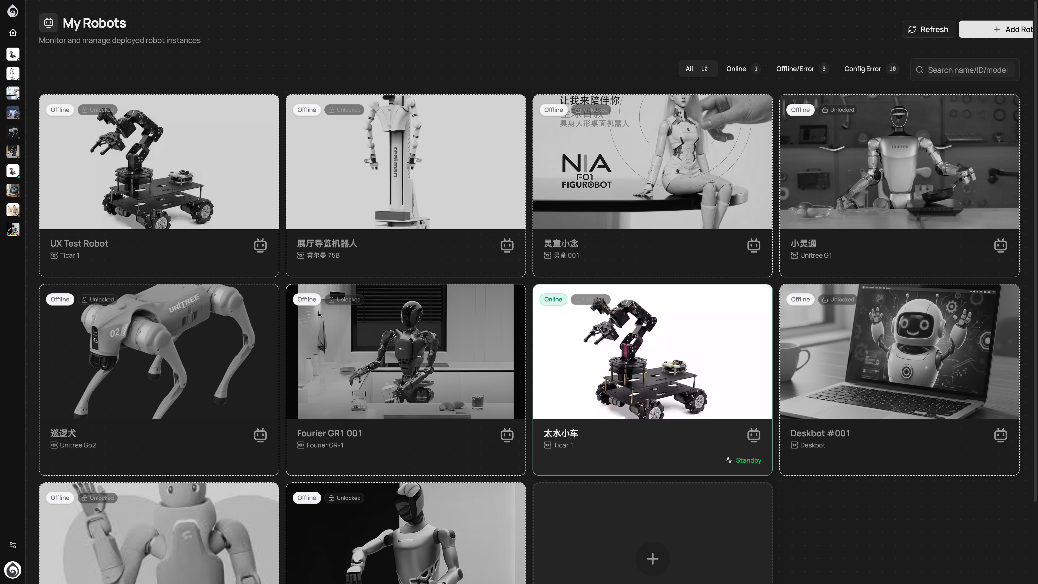Click the Add Robot button
Image resolution: width=1038 pixels, height=584 pixels.
click(999, 29)
